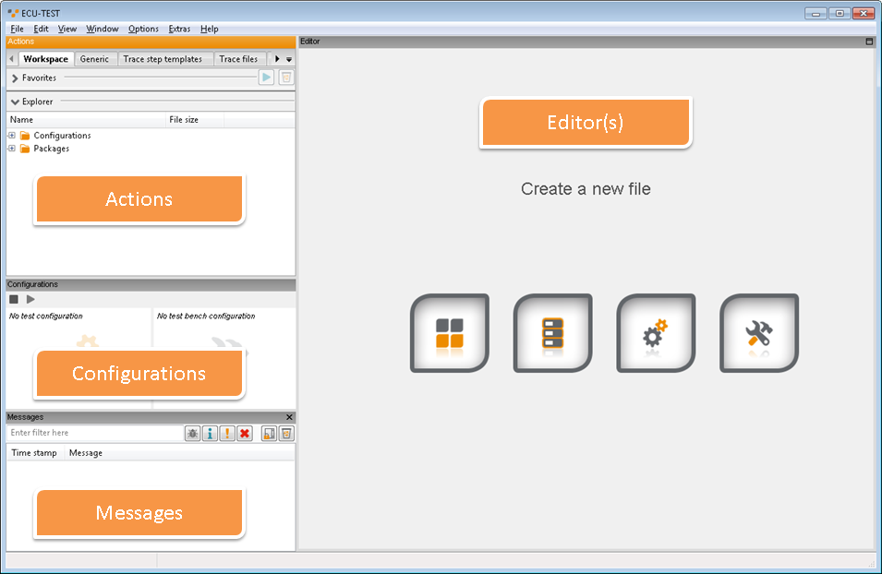Switch to the Generic tab
This screenshot has height=574, width=882.
point(94,59)
